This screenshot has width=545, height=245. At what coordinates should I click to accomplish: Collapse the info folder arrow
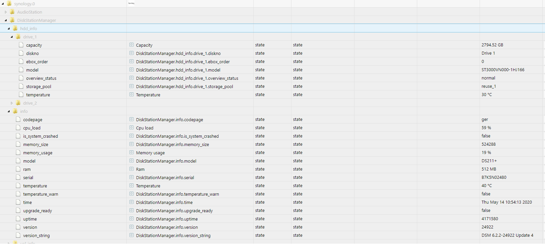point(9,111)
